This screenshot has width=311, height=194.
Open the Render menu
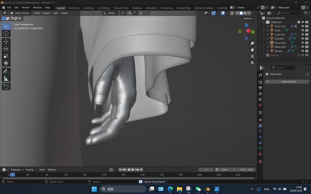(26, 8)
